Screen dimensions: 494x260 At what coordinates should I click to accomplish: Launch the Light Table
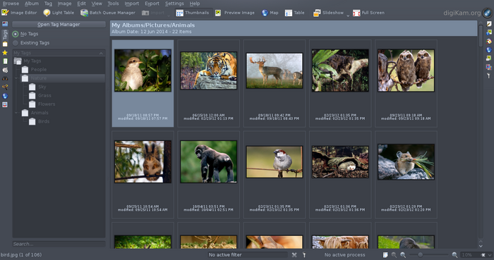(59, 13)
